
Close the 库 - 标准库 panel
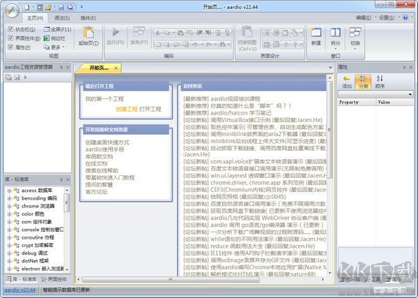point(68,180)
